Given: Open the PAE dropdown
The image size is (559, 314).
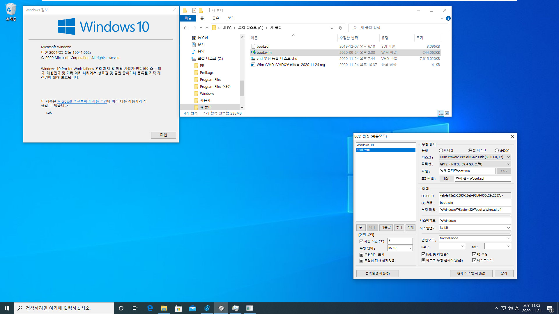Looking at the screenshot, I should tap(452, 247).
